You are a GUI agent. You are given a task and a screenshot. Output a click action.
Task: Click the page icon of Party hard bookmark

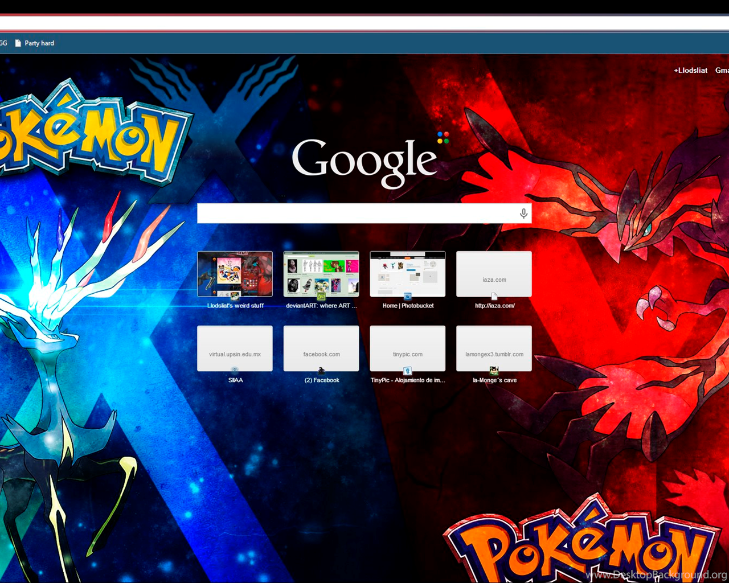(x=18, y=43)
